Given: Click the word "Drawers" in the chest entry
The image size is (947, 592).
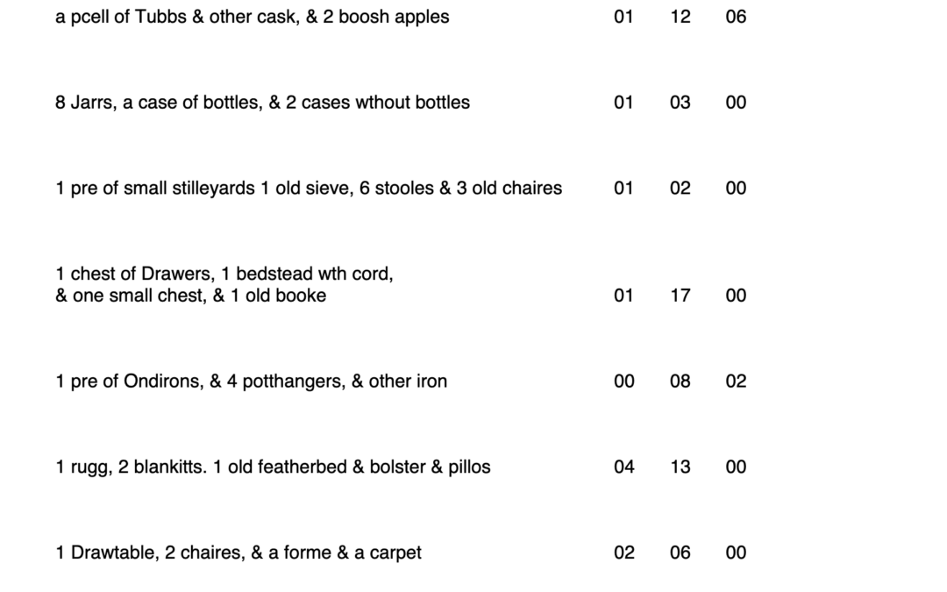Looking at the screenshot, I should [174, 274].
